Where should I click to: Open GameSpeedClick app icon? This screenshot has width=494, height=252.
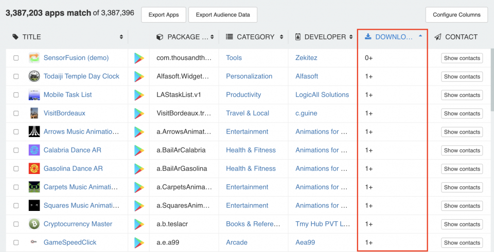pyautogui.click(x=34, y=242)
